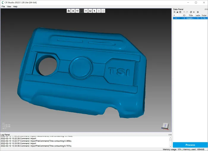Click the CR Studio app logo in title bar
Image resolution: width=208 pixels, height=151 pixels.
click(x=2, y=2)
